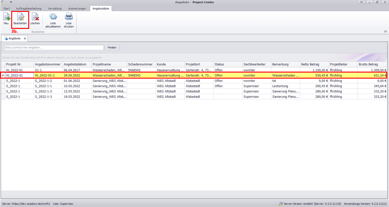Switch to the Start tab

point(6,8)
